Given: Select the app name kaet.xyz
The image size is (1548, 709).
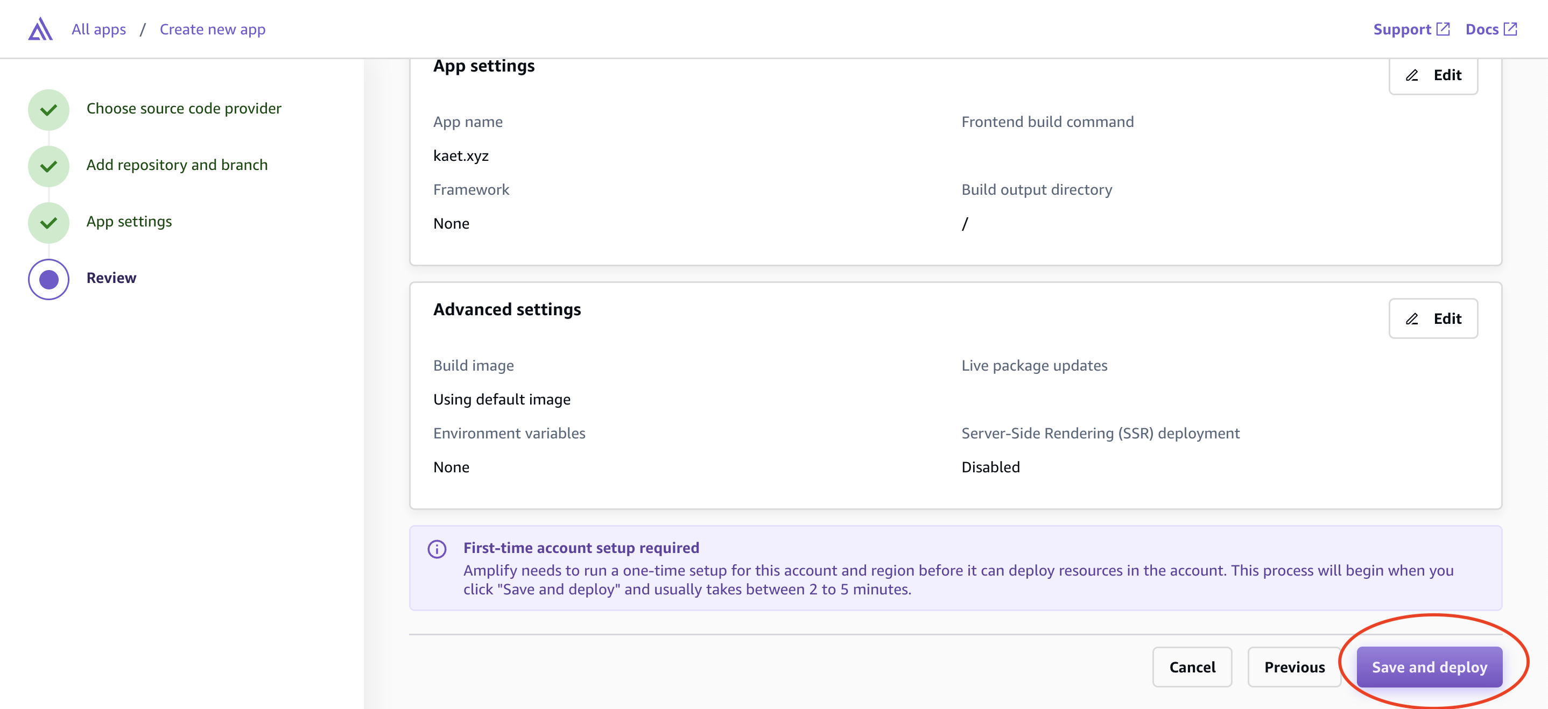Looking at the screenshot, I should click(461, 156).
